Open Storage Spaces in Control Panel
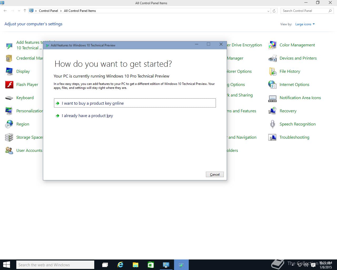The height and width of the screenshot is (270, 337). (x=24, y=137)
